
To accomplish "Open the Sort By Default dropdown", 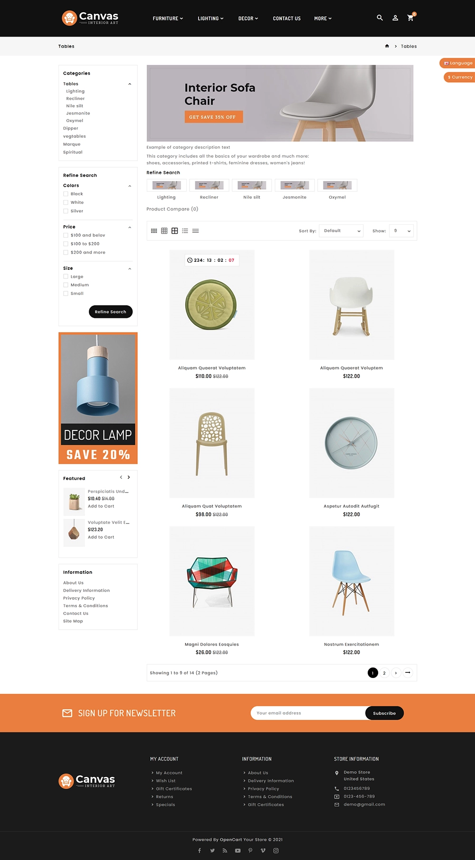I will pos(341,231).
